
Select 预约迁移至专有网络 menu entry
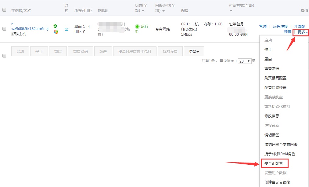coord(281,145)
